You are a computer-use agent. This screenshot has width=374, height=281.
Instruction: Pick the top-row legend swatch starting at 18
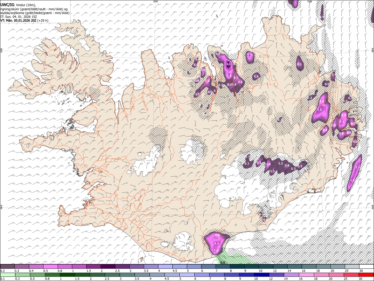pyautogui.click(x=323, y=266)
